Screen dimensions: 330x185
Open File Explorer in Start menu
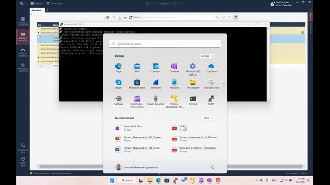coord(193,84)
